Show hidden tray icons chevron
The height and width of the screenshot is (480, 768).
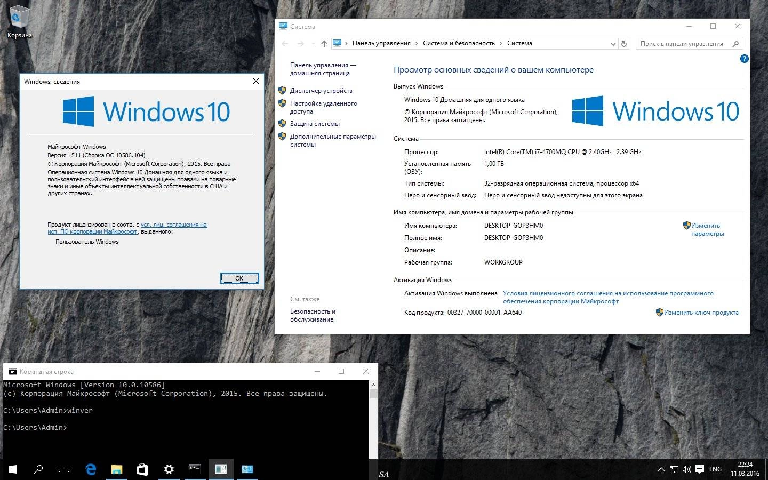(661, 469)
